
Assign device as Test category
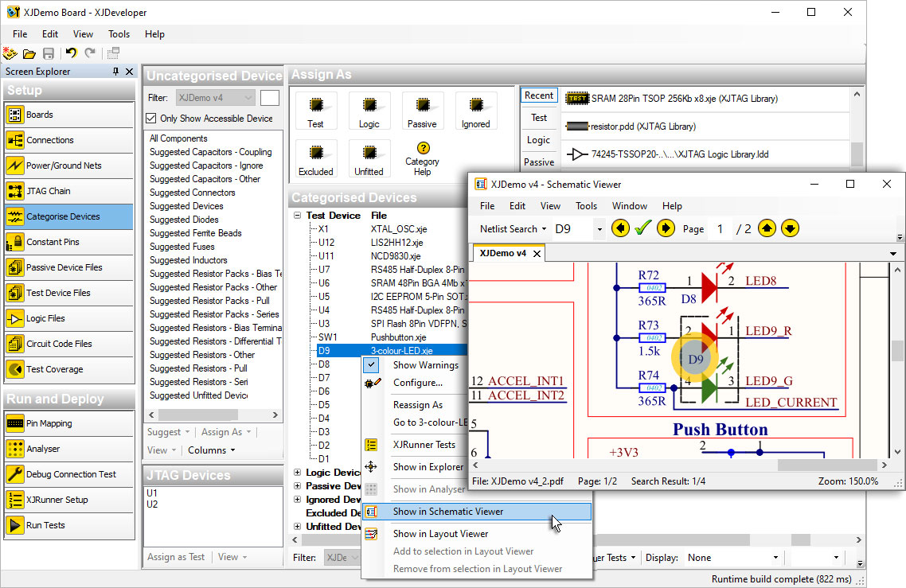[x=315, y=111]
